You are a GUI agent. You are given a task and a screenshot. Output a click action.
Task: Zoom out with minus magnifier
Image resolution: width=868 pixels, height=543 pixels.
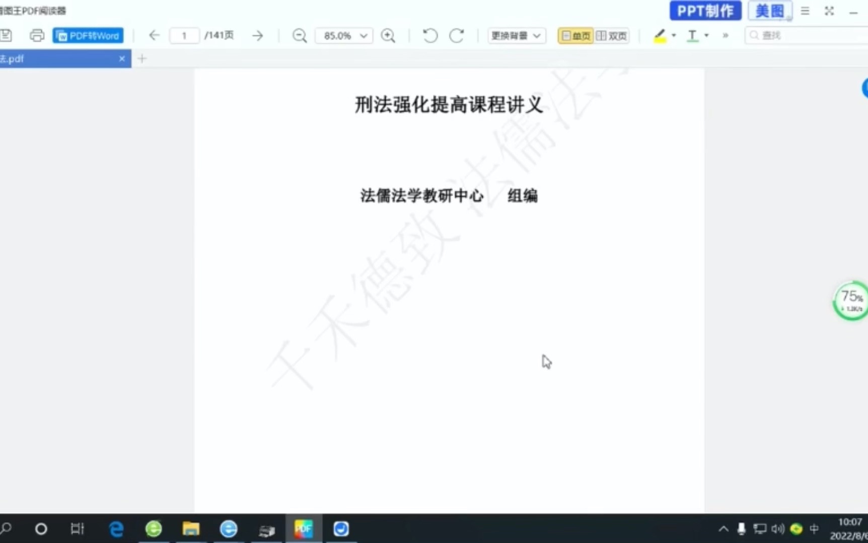(x=300, y=35)
